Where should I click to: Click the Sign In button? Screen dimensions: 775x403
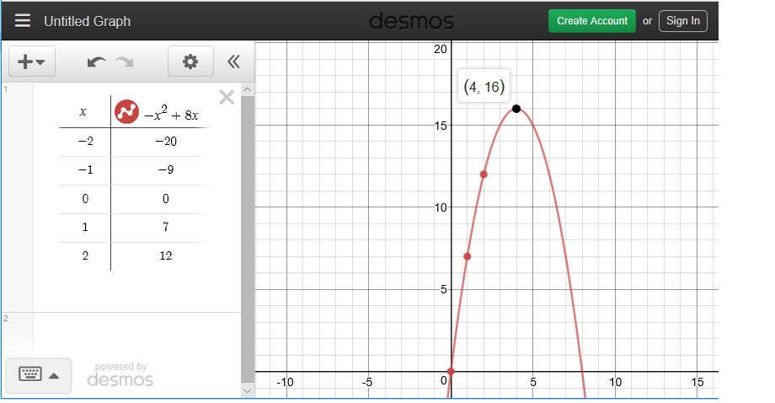(682, 21)
